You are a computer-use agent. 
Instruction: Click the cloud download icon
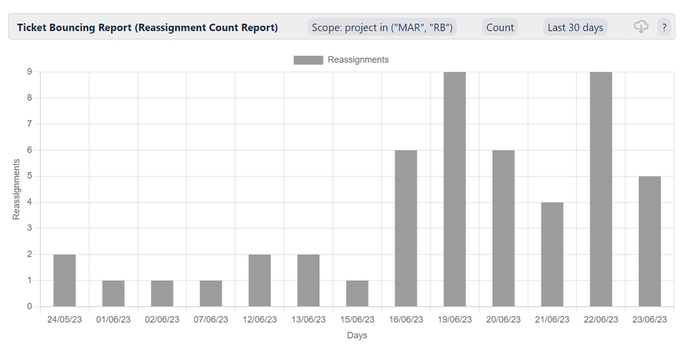pos(641,27)
